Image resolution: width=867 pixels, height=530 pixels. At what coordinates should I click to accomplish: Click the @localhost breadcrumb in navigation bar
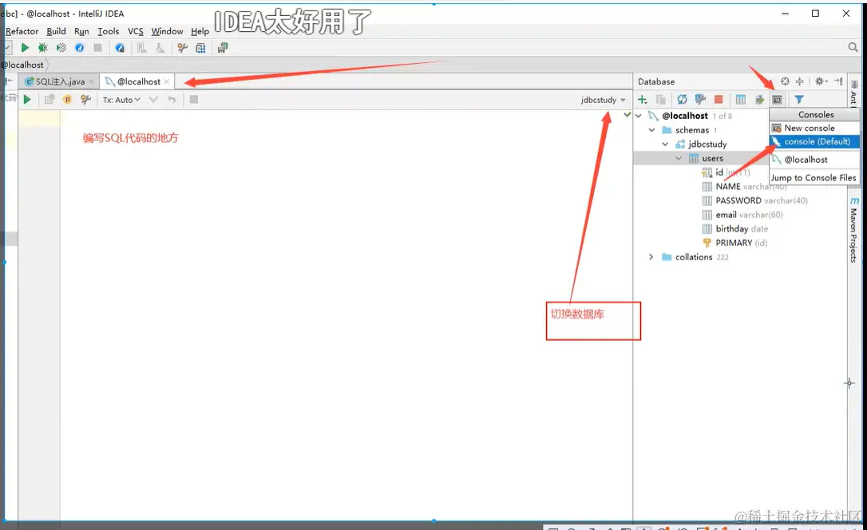coord(22,65)
